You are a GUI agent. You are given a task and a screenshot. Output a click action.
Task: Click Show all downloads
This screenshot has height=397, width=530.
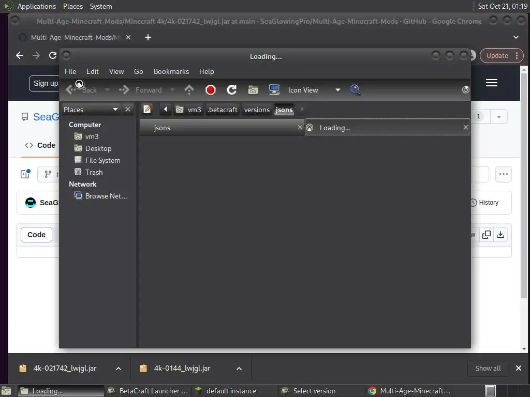(x=488, y=368)
